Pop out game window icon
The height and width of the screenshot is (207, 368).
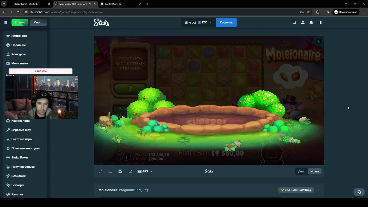[x=130, y=171]
